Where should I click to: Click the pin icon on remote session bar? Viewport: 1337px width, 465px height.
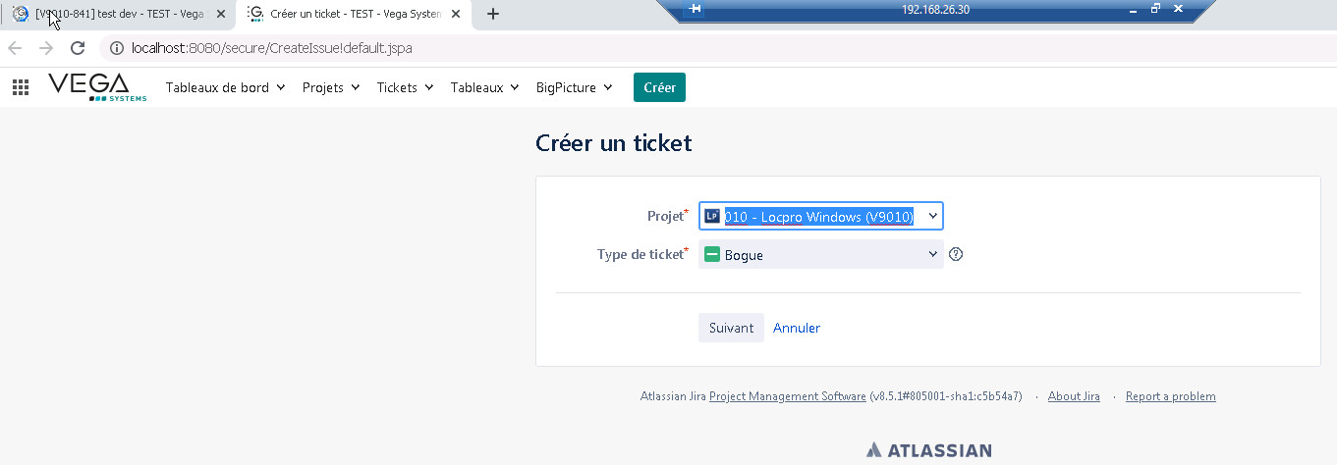point(696,9)
